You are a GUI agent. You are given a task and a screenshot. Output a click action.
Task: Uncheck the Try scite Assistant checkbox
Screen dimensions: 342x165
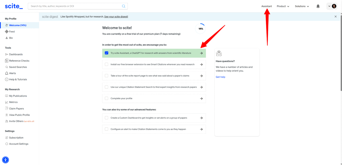(107, 53)
